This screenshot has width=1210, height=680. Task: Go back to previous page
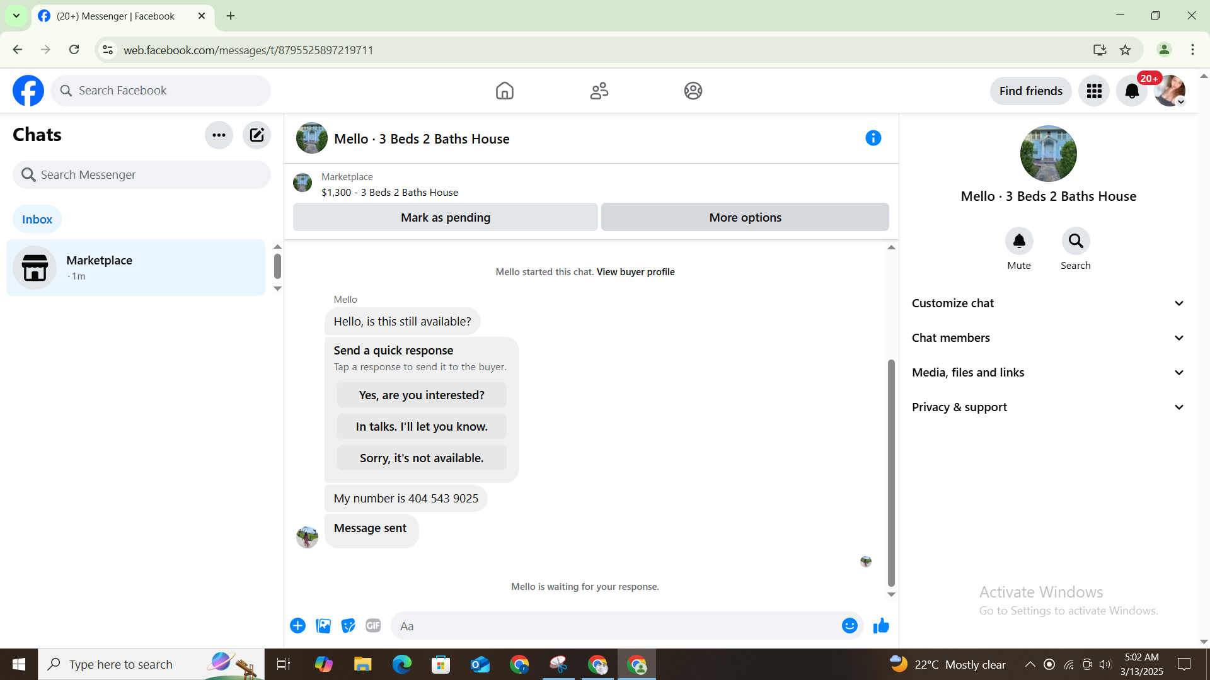(x=18, y=50)
